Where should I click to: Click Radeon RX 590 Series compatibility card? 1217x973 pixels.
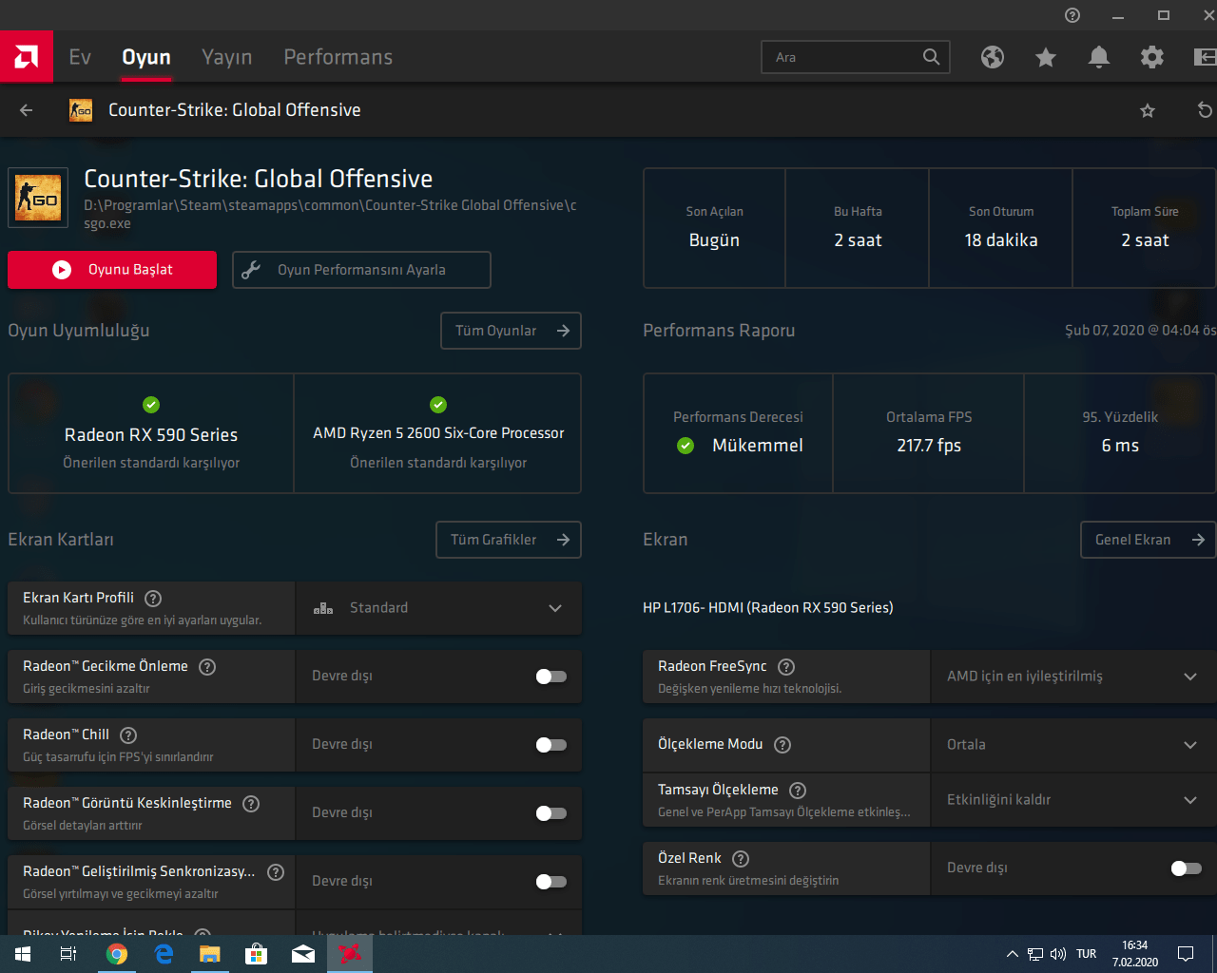151,433
